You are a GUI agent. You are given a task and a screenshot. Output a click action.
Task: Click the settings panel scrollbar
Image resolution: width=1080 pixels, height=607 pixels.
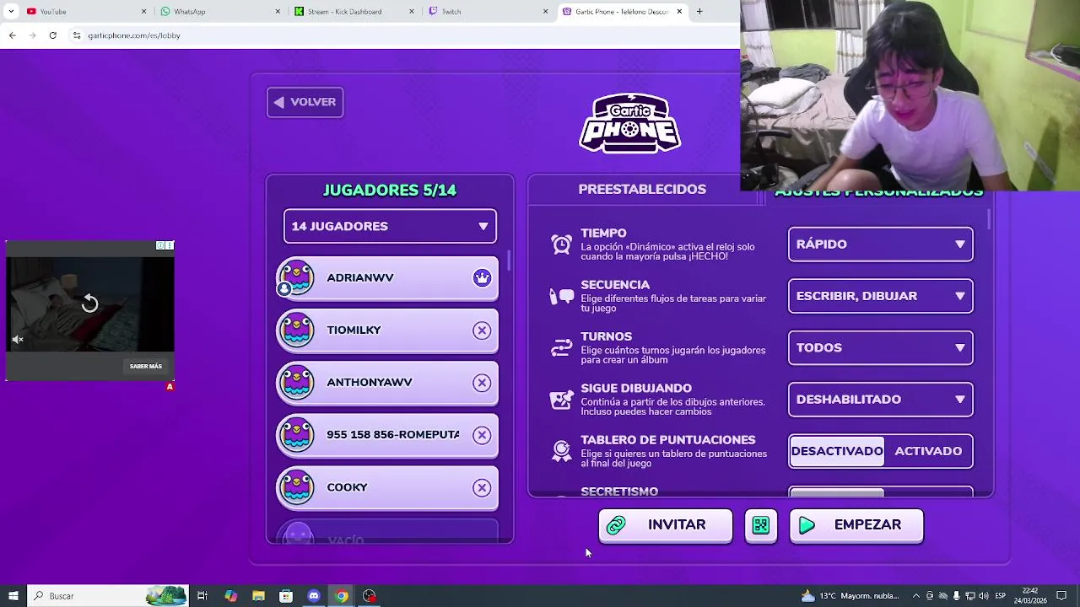tap(988, 218)
